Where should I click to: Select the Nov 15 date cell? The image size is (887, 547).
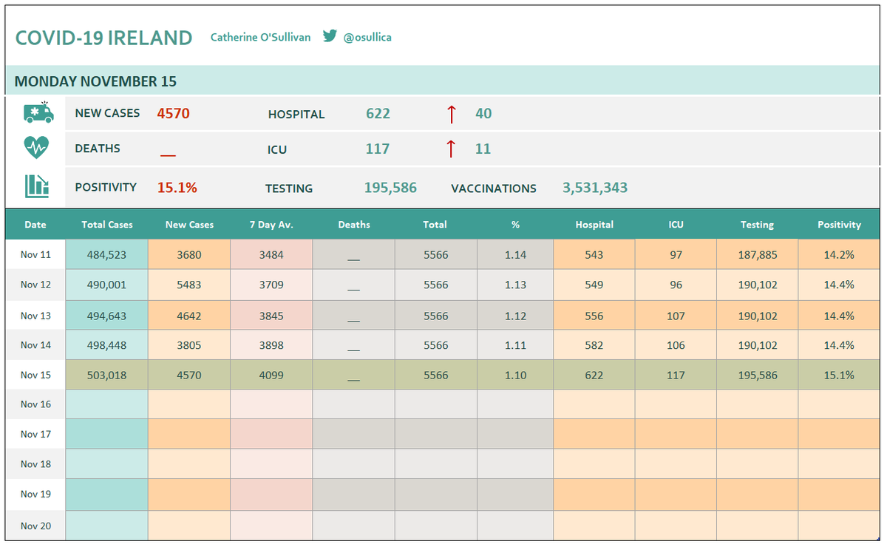[35, 375]
